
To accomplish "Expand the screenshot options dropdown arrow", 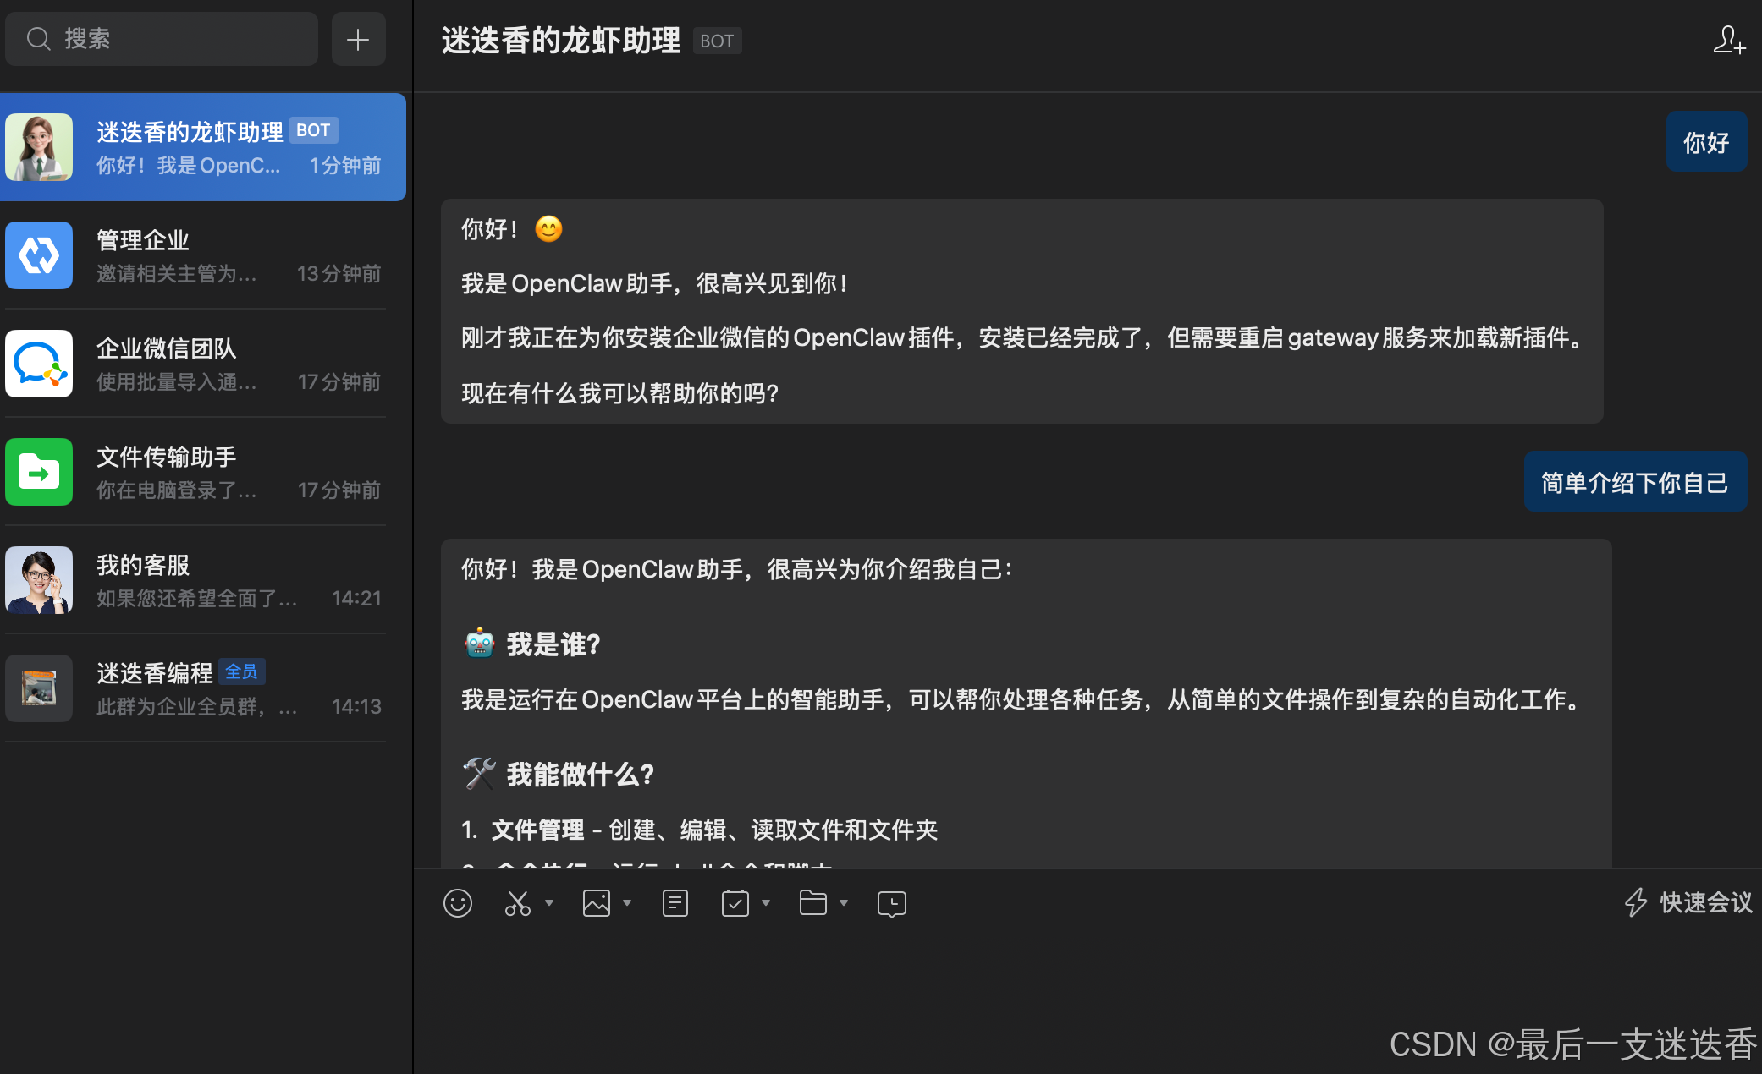I will pyautogui.click(x=549, y=903).
